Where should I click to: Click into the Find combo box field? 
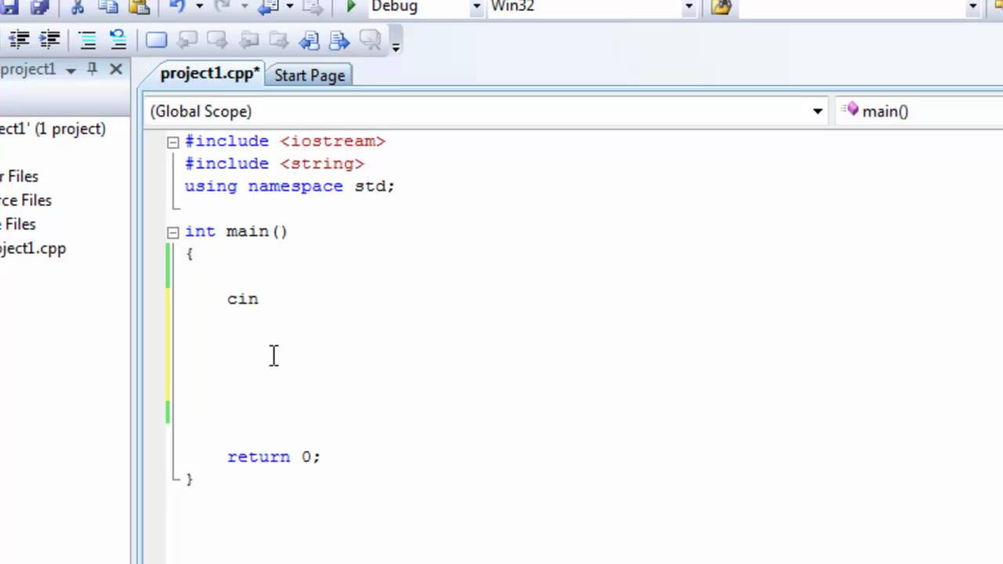pos(851,6)
